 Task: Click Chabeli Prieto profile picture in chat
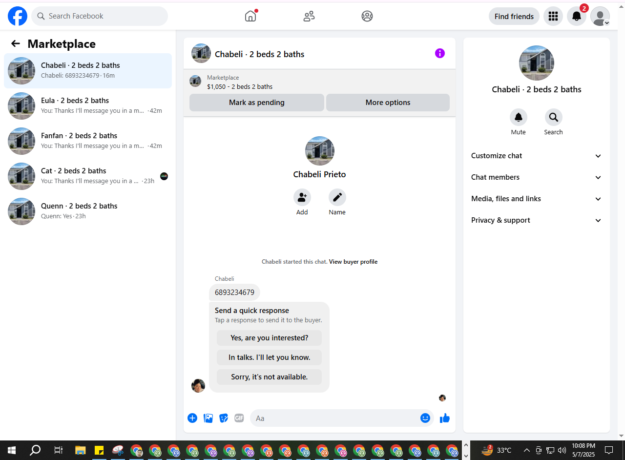point(320,151)
